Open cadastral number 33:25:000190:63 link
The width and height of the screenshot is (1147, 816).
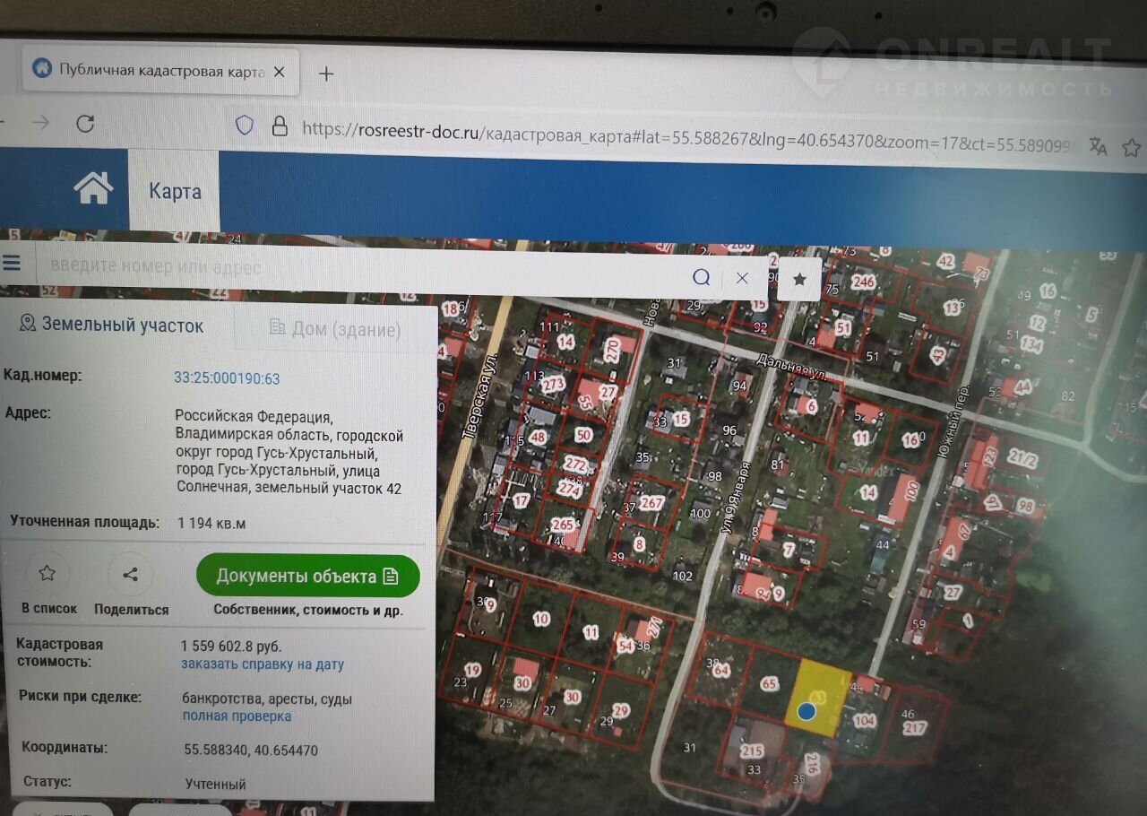(x=227, y=378)
